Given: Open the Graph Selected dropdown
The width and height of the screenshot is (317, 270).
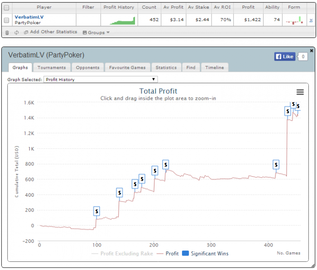Looking at the screenshot, I should (101, 79).
